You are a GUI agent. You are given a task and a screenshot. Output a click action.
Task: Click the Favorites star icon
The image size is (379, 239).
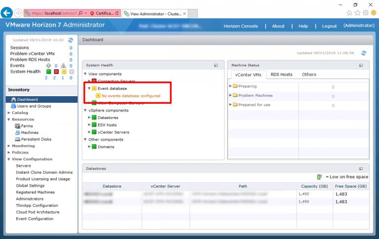pyautogui.click(x=357, y=13)
